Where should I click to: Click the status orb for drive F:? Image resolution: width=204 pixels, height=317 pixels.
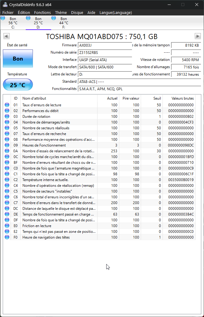(x=54, y=18)
